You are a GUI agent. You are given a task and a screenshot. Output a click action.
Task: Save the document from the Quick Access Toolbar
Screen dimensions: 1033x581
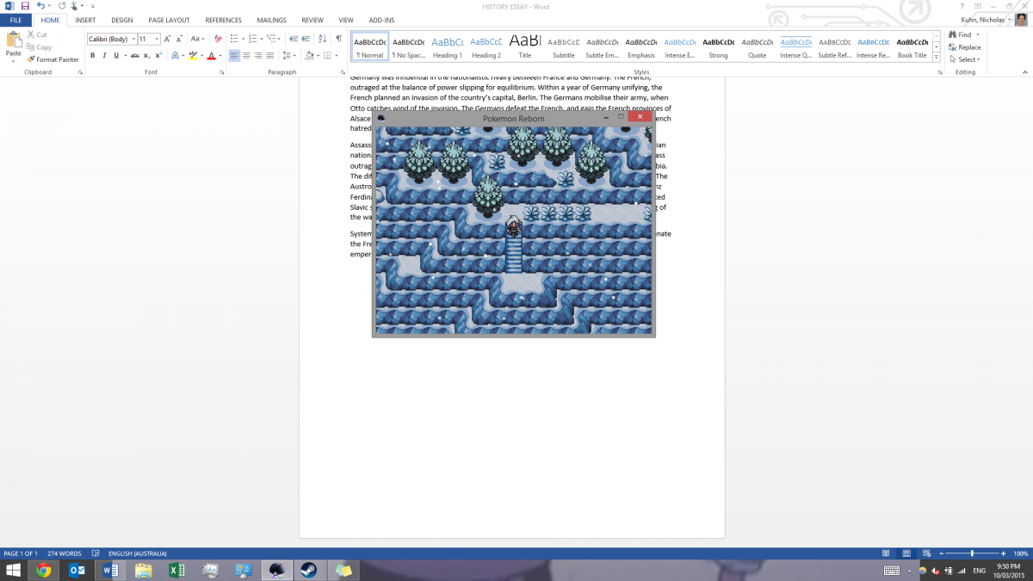pyautogui.click(x=25, y=6)
